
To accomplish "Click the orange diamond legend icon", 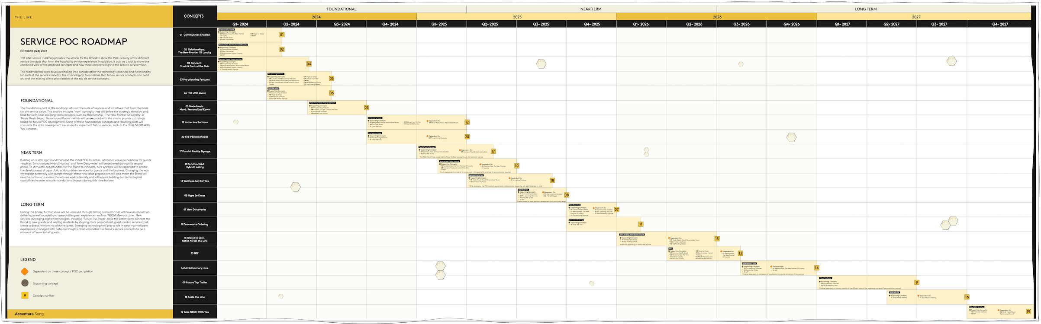I will (x=25, y=271).
